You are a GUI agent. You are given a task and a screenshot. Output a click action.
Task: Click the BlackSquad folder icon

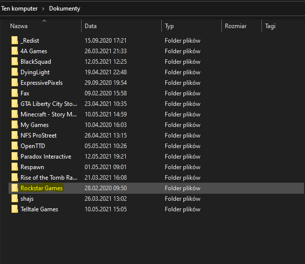pos(15,62)
